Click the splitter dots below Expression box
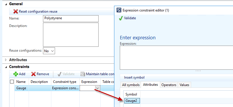This screenshot has width=233, height=107. point(198,71)
